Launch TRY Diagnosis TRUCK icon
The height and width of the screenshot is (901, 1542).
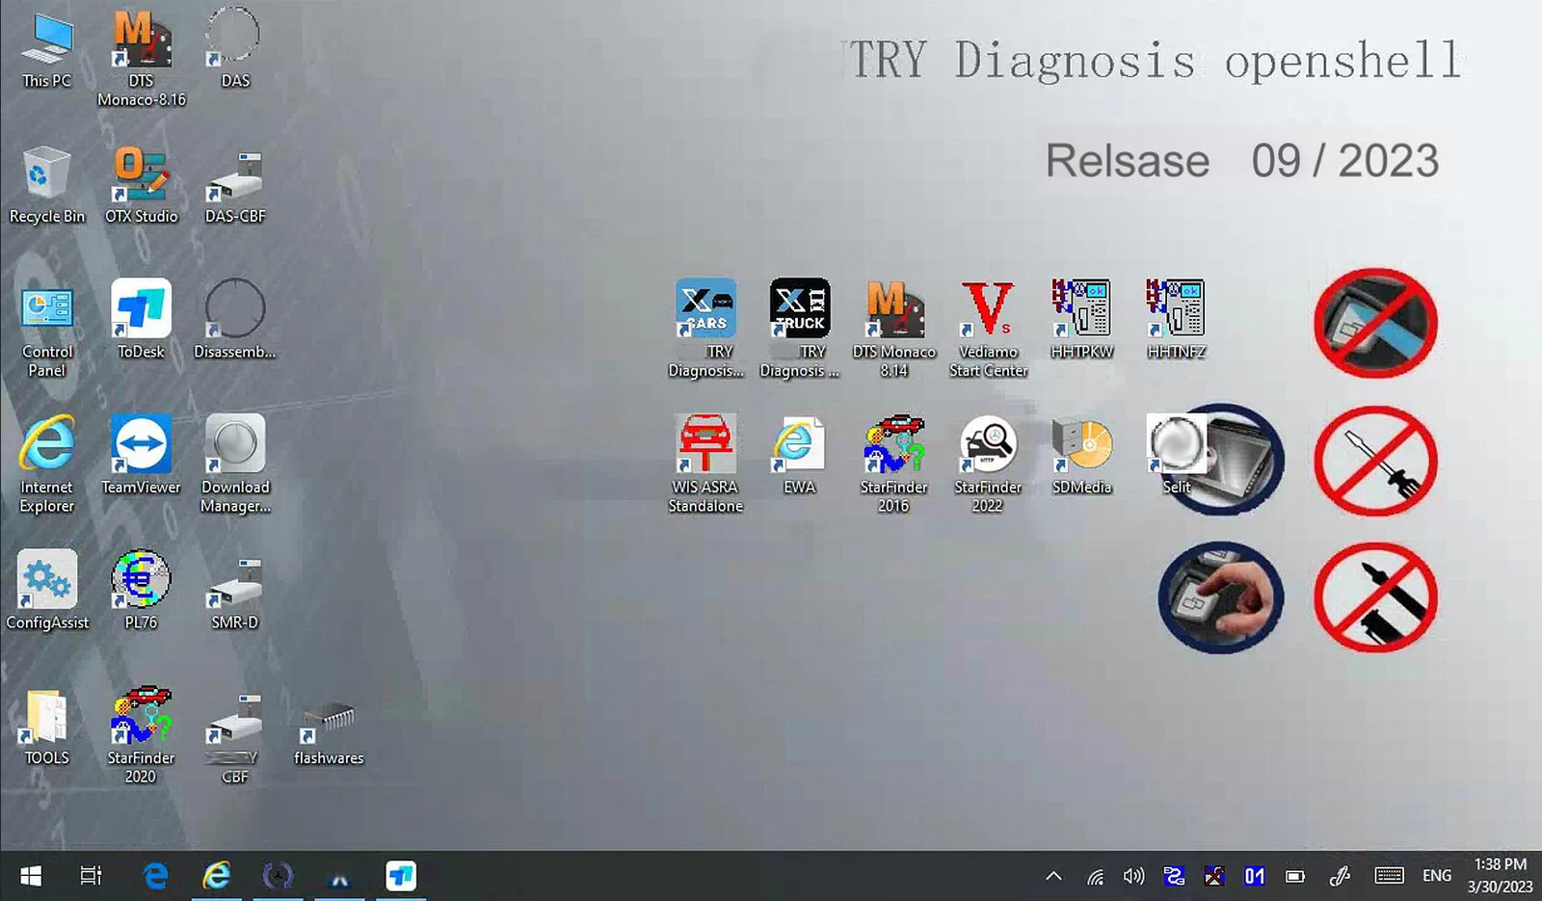[x=800, y=329]
